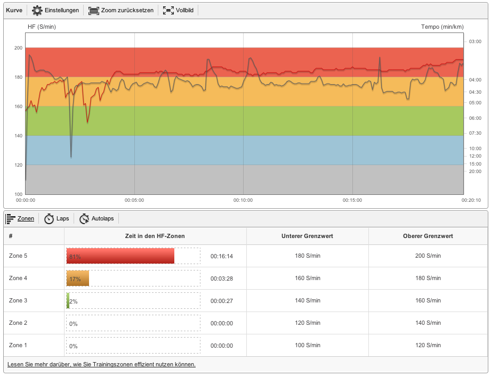491x377 pixels.
Task: Click the red Zone 5 progress bar
Action: coord(120,256)
